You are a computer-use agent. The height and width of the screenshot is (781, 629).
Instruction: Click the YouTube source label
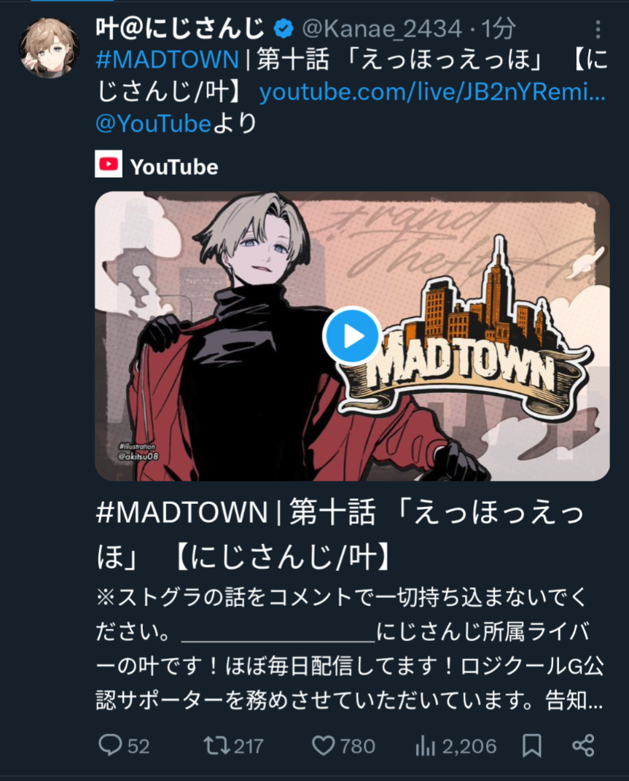tap(174, 167)
